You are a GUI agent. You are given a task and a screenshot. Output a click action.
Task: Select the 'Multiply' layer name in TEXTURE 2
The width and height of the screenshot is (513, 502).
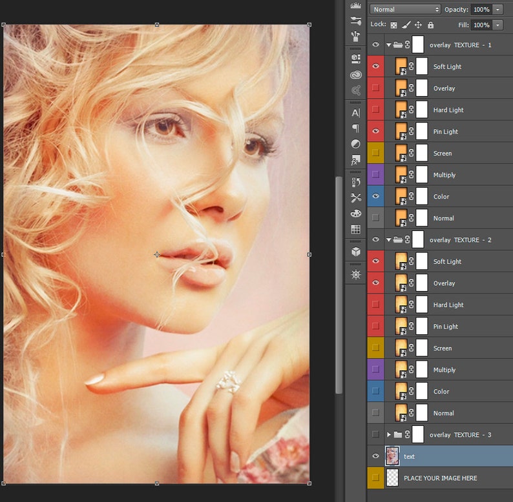[445, 370]
